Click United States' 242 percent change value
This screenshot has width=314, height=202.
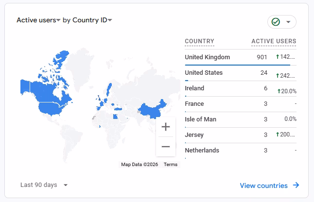(285, 76)
